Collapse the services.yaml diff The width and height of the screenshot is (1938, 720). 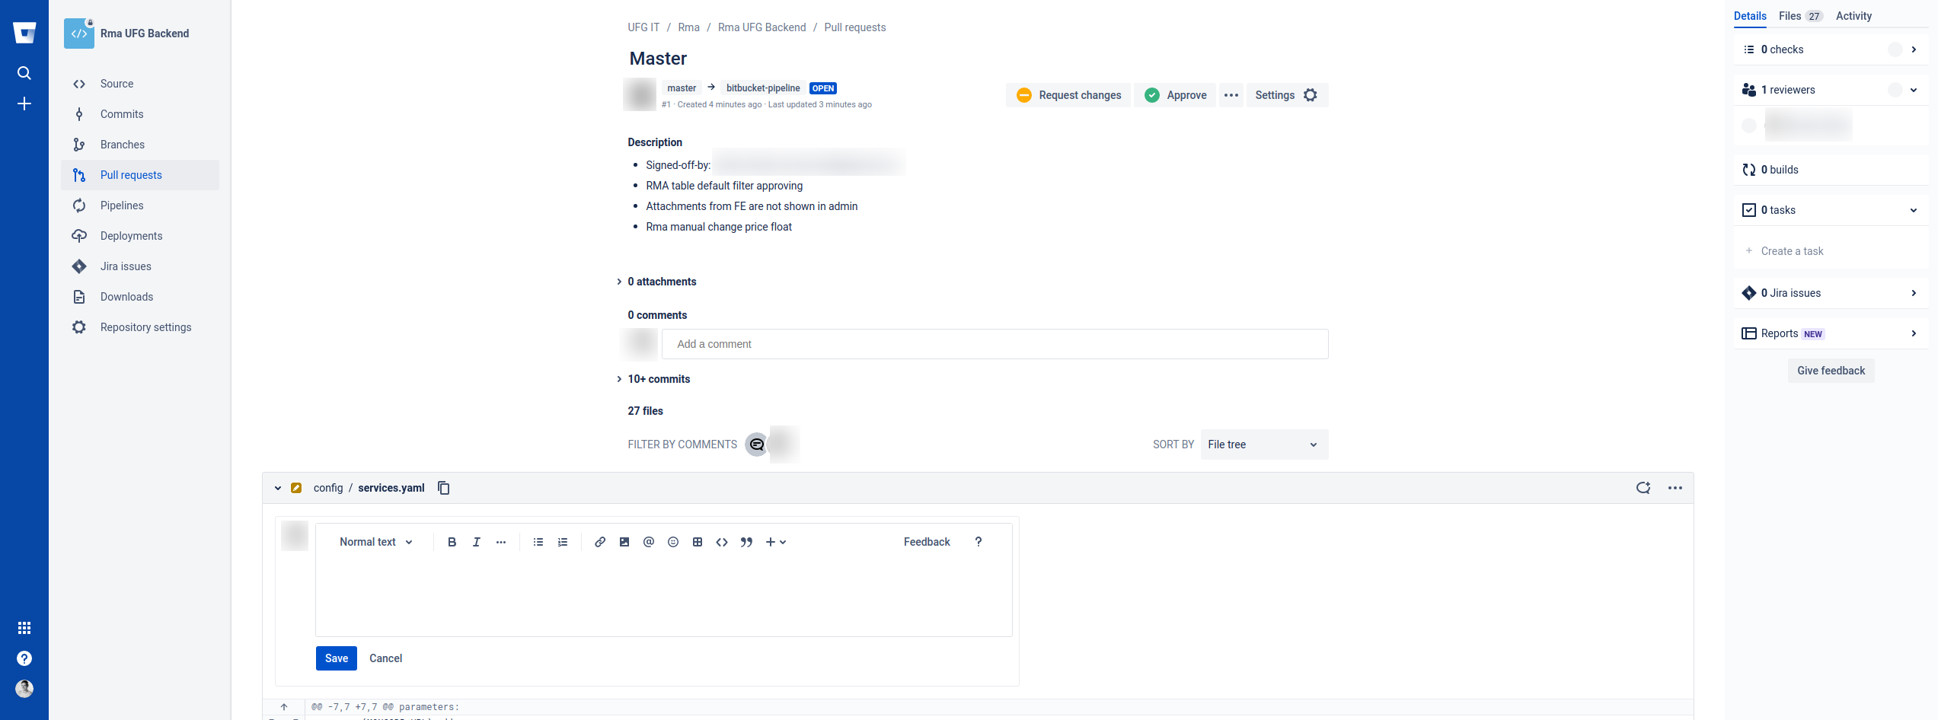(x=277, y=488)
